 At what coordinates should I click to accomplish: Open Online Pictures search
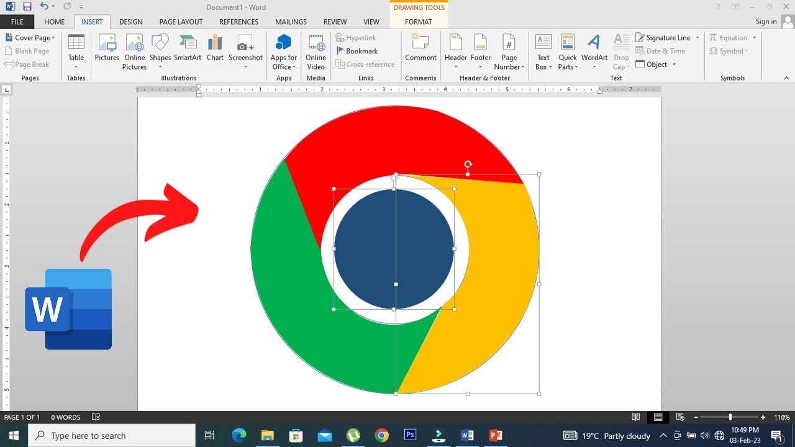point(134,52)
